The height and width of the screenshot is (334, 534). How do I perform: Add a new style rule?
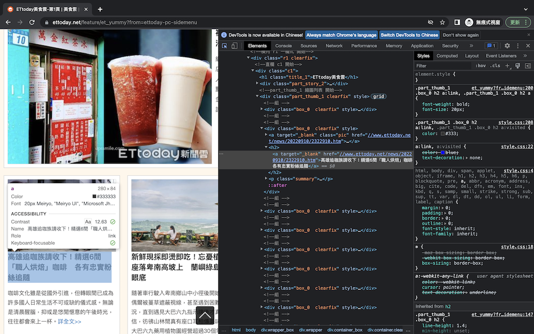pos(507,66)
